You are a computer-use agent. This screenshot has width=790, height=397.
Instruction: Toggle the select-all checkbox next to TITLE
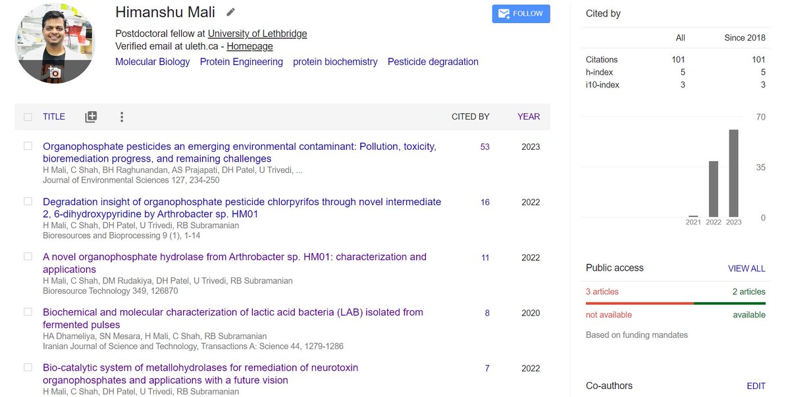coord(28,117)
